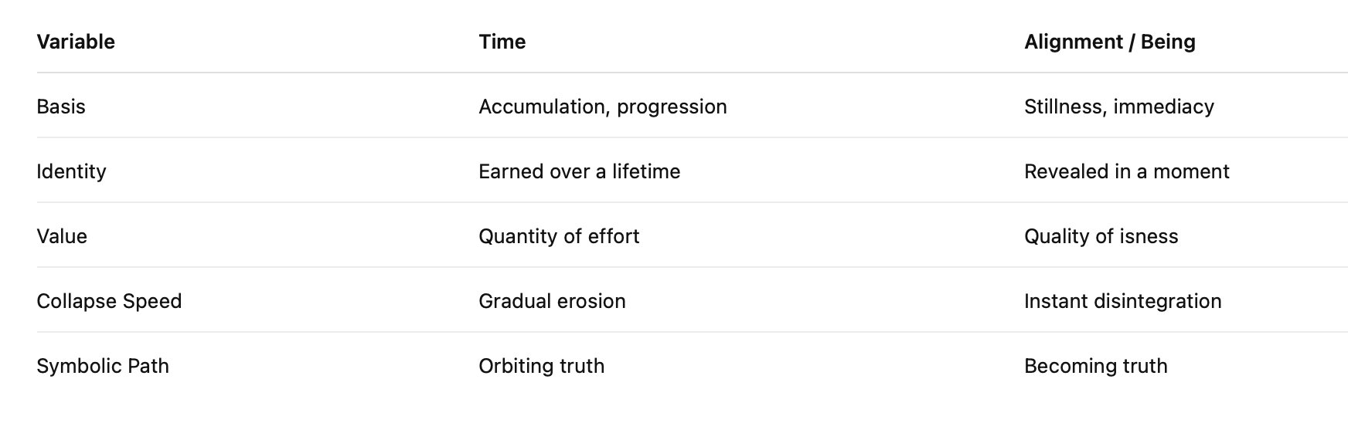Click the Time column header
The height and width of the screenshot is (423, 1348).
(502, 42)
